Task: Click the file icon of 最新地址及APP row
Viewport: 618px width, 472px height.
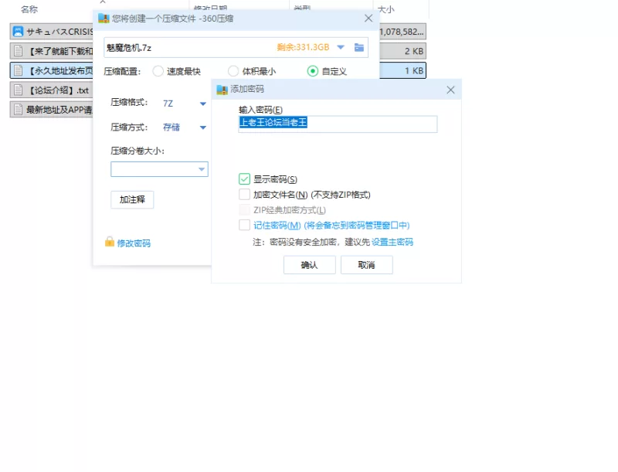Action: 18,110
